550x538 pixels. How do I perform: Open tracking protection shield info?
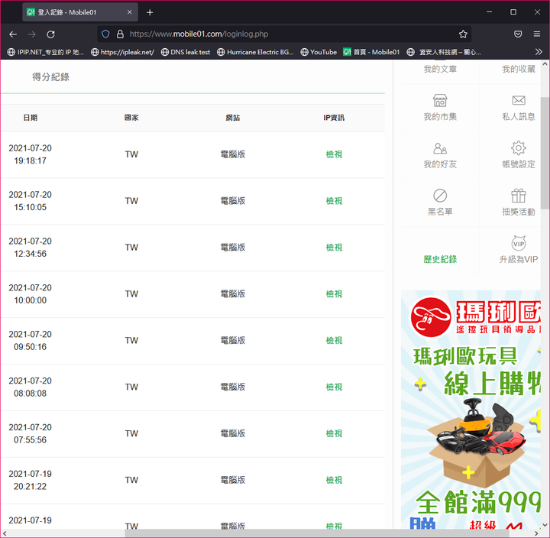105,34
